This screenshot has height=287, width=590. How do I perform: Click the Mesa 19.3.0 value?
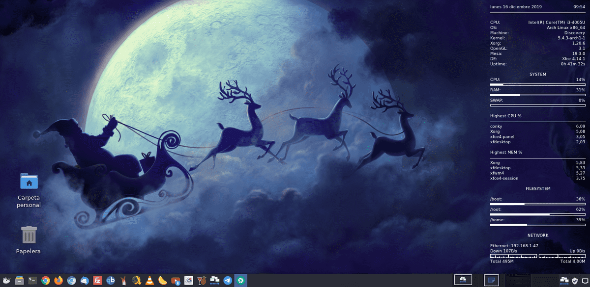pos(578,53)
